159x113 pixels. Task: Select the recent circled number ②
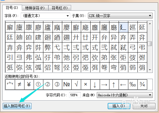pos(48,84)
